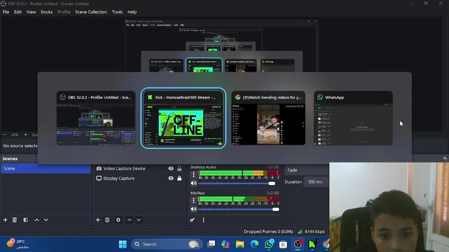Remove the selected scene with trash icon
This screenshot has width=449, height=252.
(14, 220)
